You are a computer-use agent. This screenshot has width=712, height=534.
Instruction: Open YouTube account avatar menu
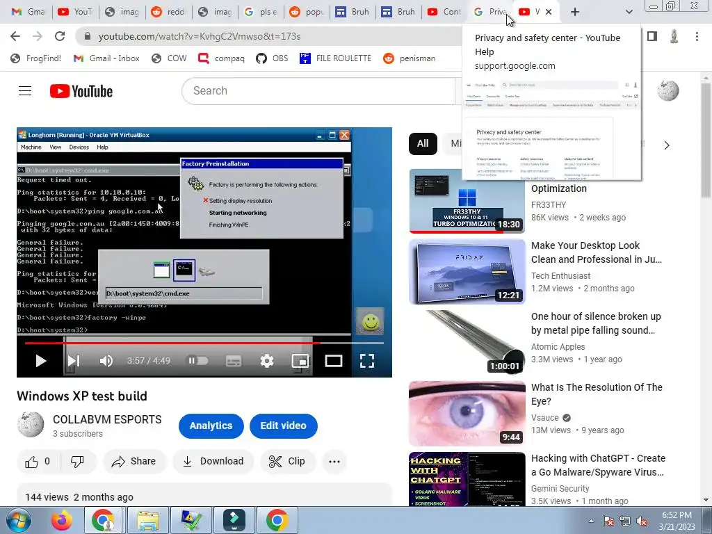(668, 91)
